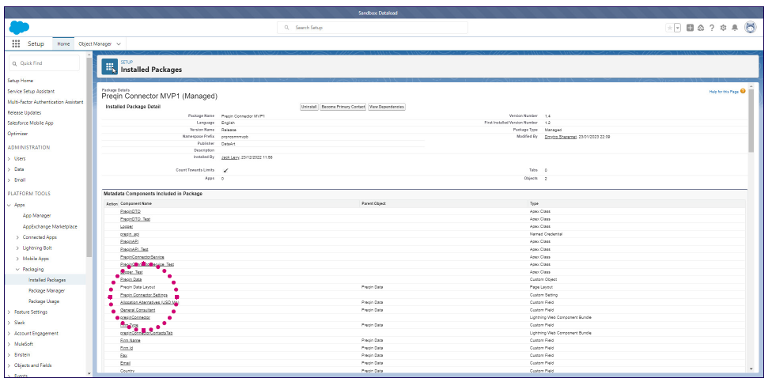Viewport: 772px width, 382px height.
Task: Open the user profile avatar
Action: (750, 28)
